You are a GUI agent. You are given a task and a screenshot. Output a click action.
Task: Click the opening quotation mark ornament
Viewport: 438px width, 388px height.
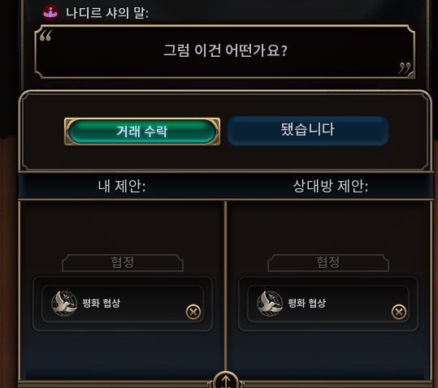[x=46, y=36]
